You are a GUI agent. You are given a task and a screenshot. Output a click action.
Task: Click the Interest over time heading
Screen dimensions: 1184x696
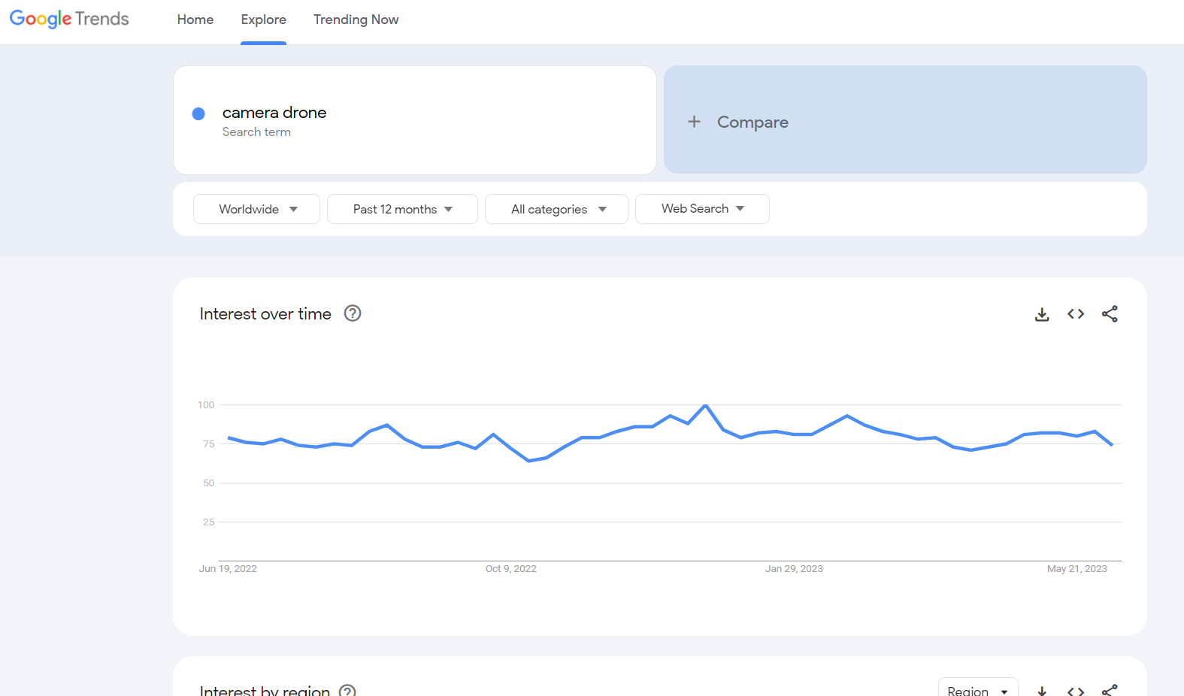point(265,314)
